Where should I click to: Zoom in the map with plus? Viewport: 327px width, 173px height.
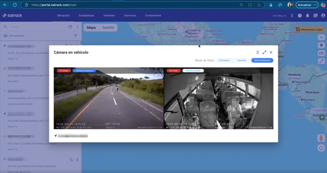click(x=321, y=38)
